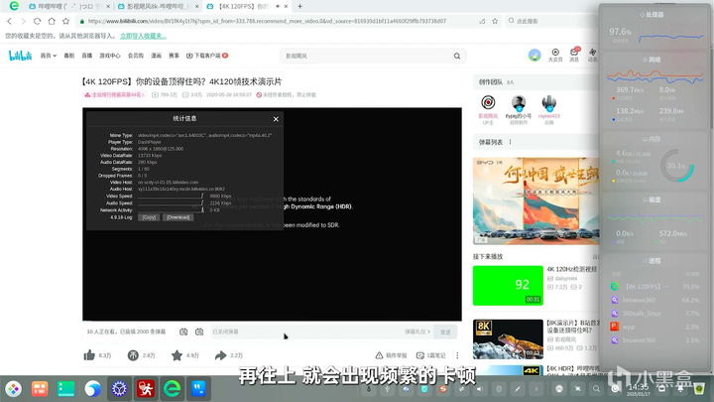This screenshot has height=402, width=714.
Task: Open the 弹幕礼仪 chevron link
Action: (x=417, y=332)
